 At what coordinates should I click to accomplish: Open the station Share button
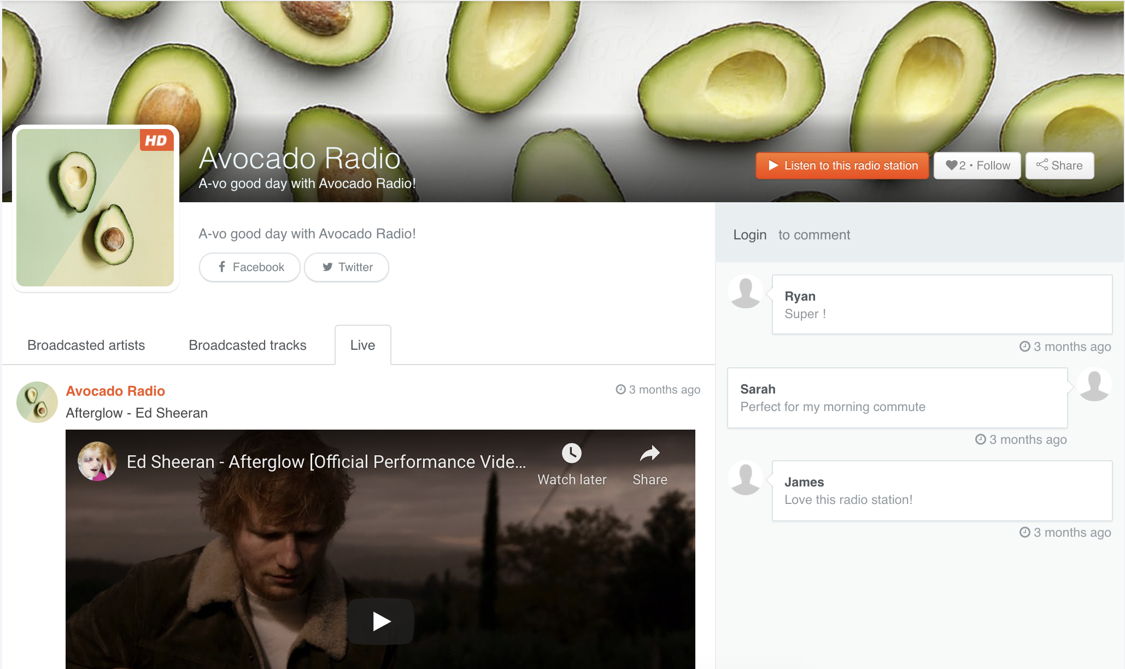point(1059,166)
